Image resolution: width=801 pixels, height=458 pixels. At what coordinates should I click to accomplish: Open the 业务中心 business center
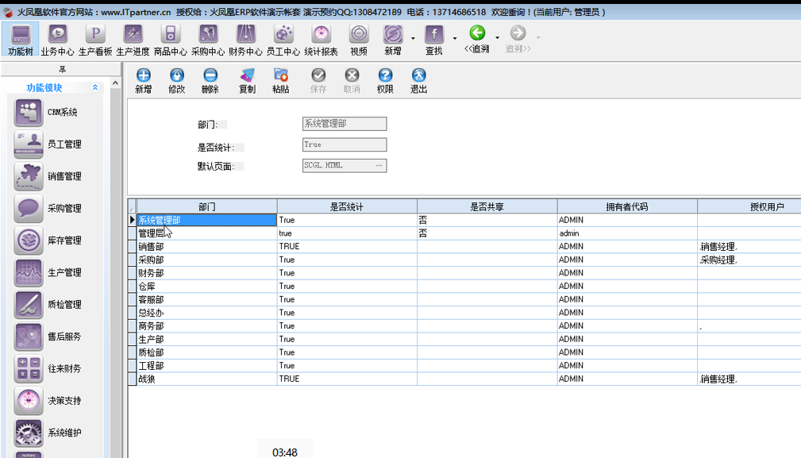[58, 40]
